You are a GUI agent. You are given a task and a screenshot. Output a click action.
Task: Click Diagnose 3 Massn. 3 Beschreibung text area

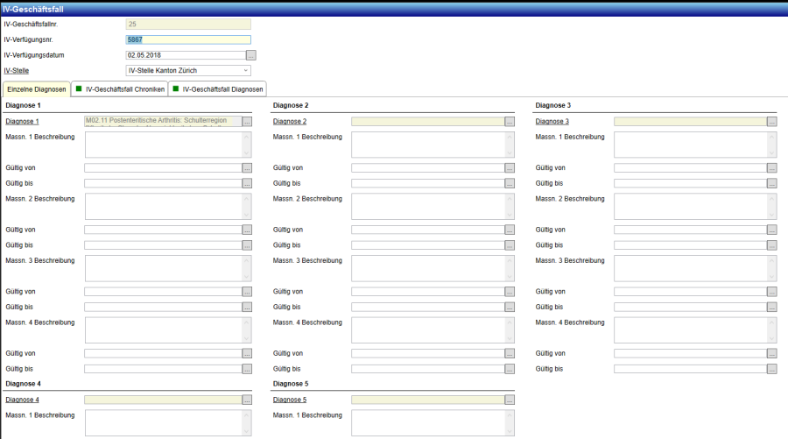pyautogui.click(x=695, y=268)
